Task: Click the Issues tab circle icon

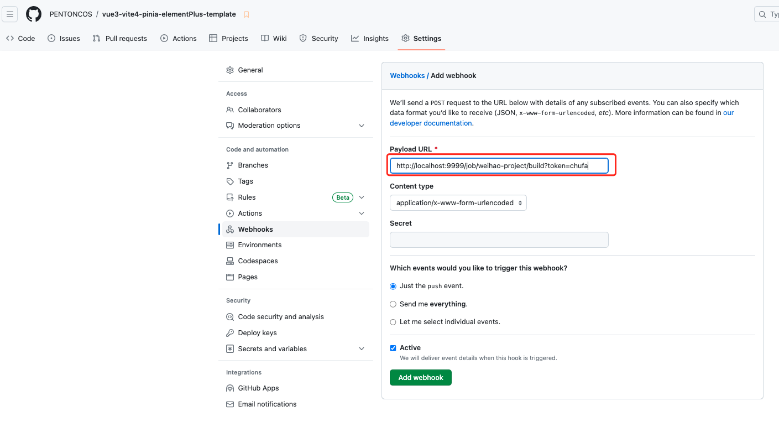Action: pos(51,38)
